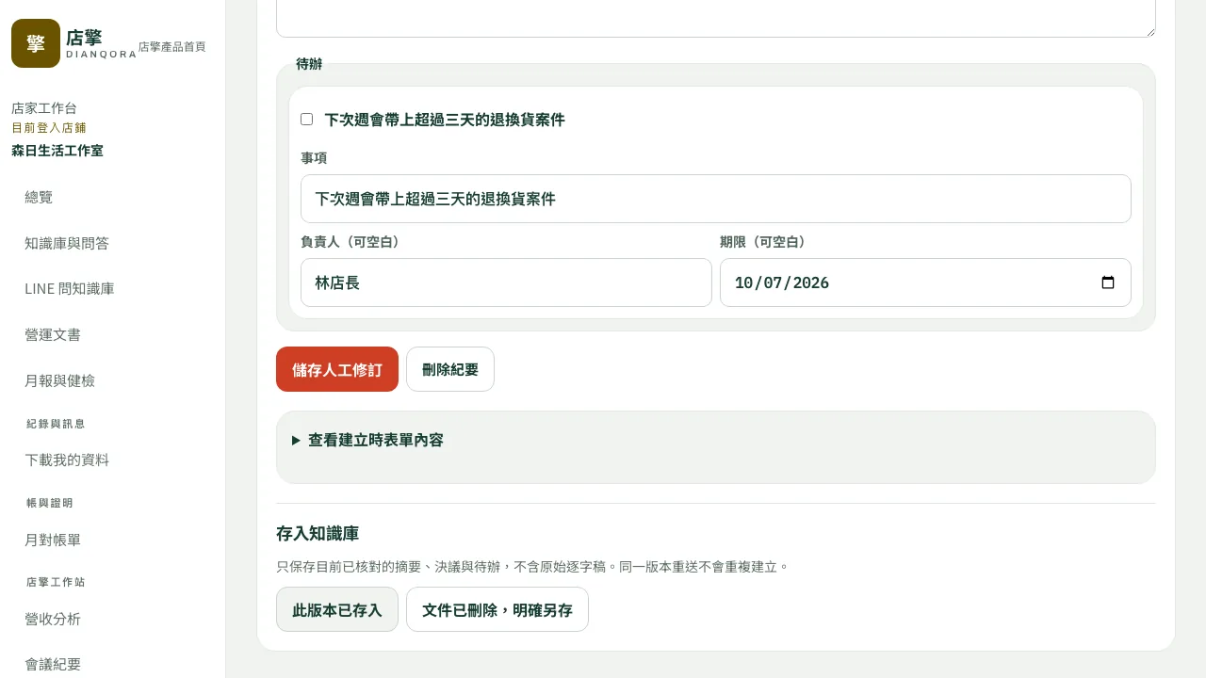Viewport: 1206px width, 678px height.
Task: Expand 查看建立時表單內容 details
Action: [367, 440]
